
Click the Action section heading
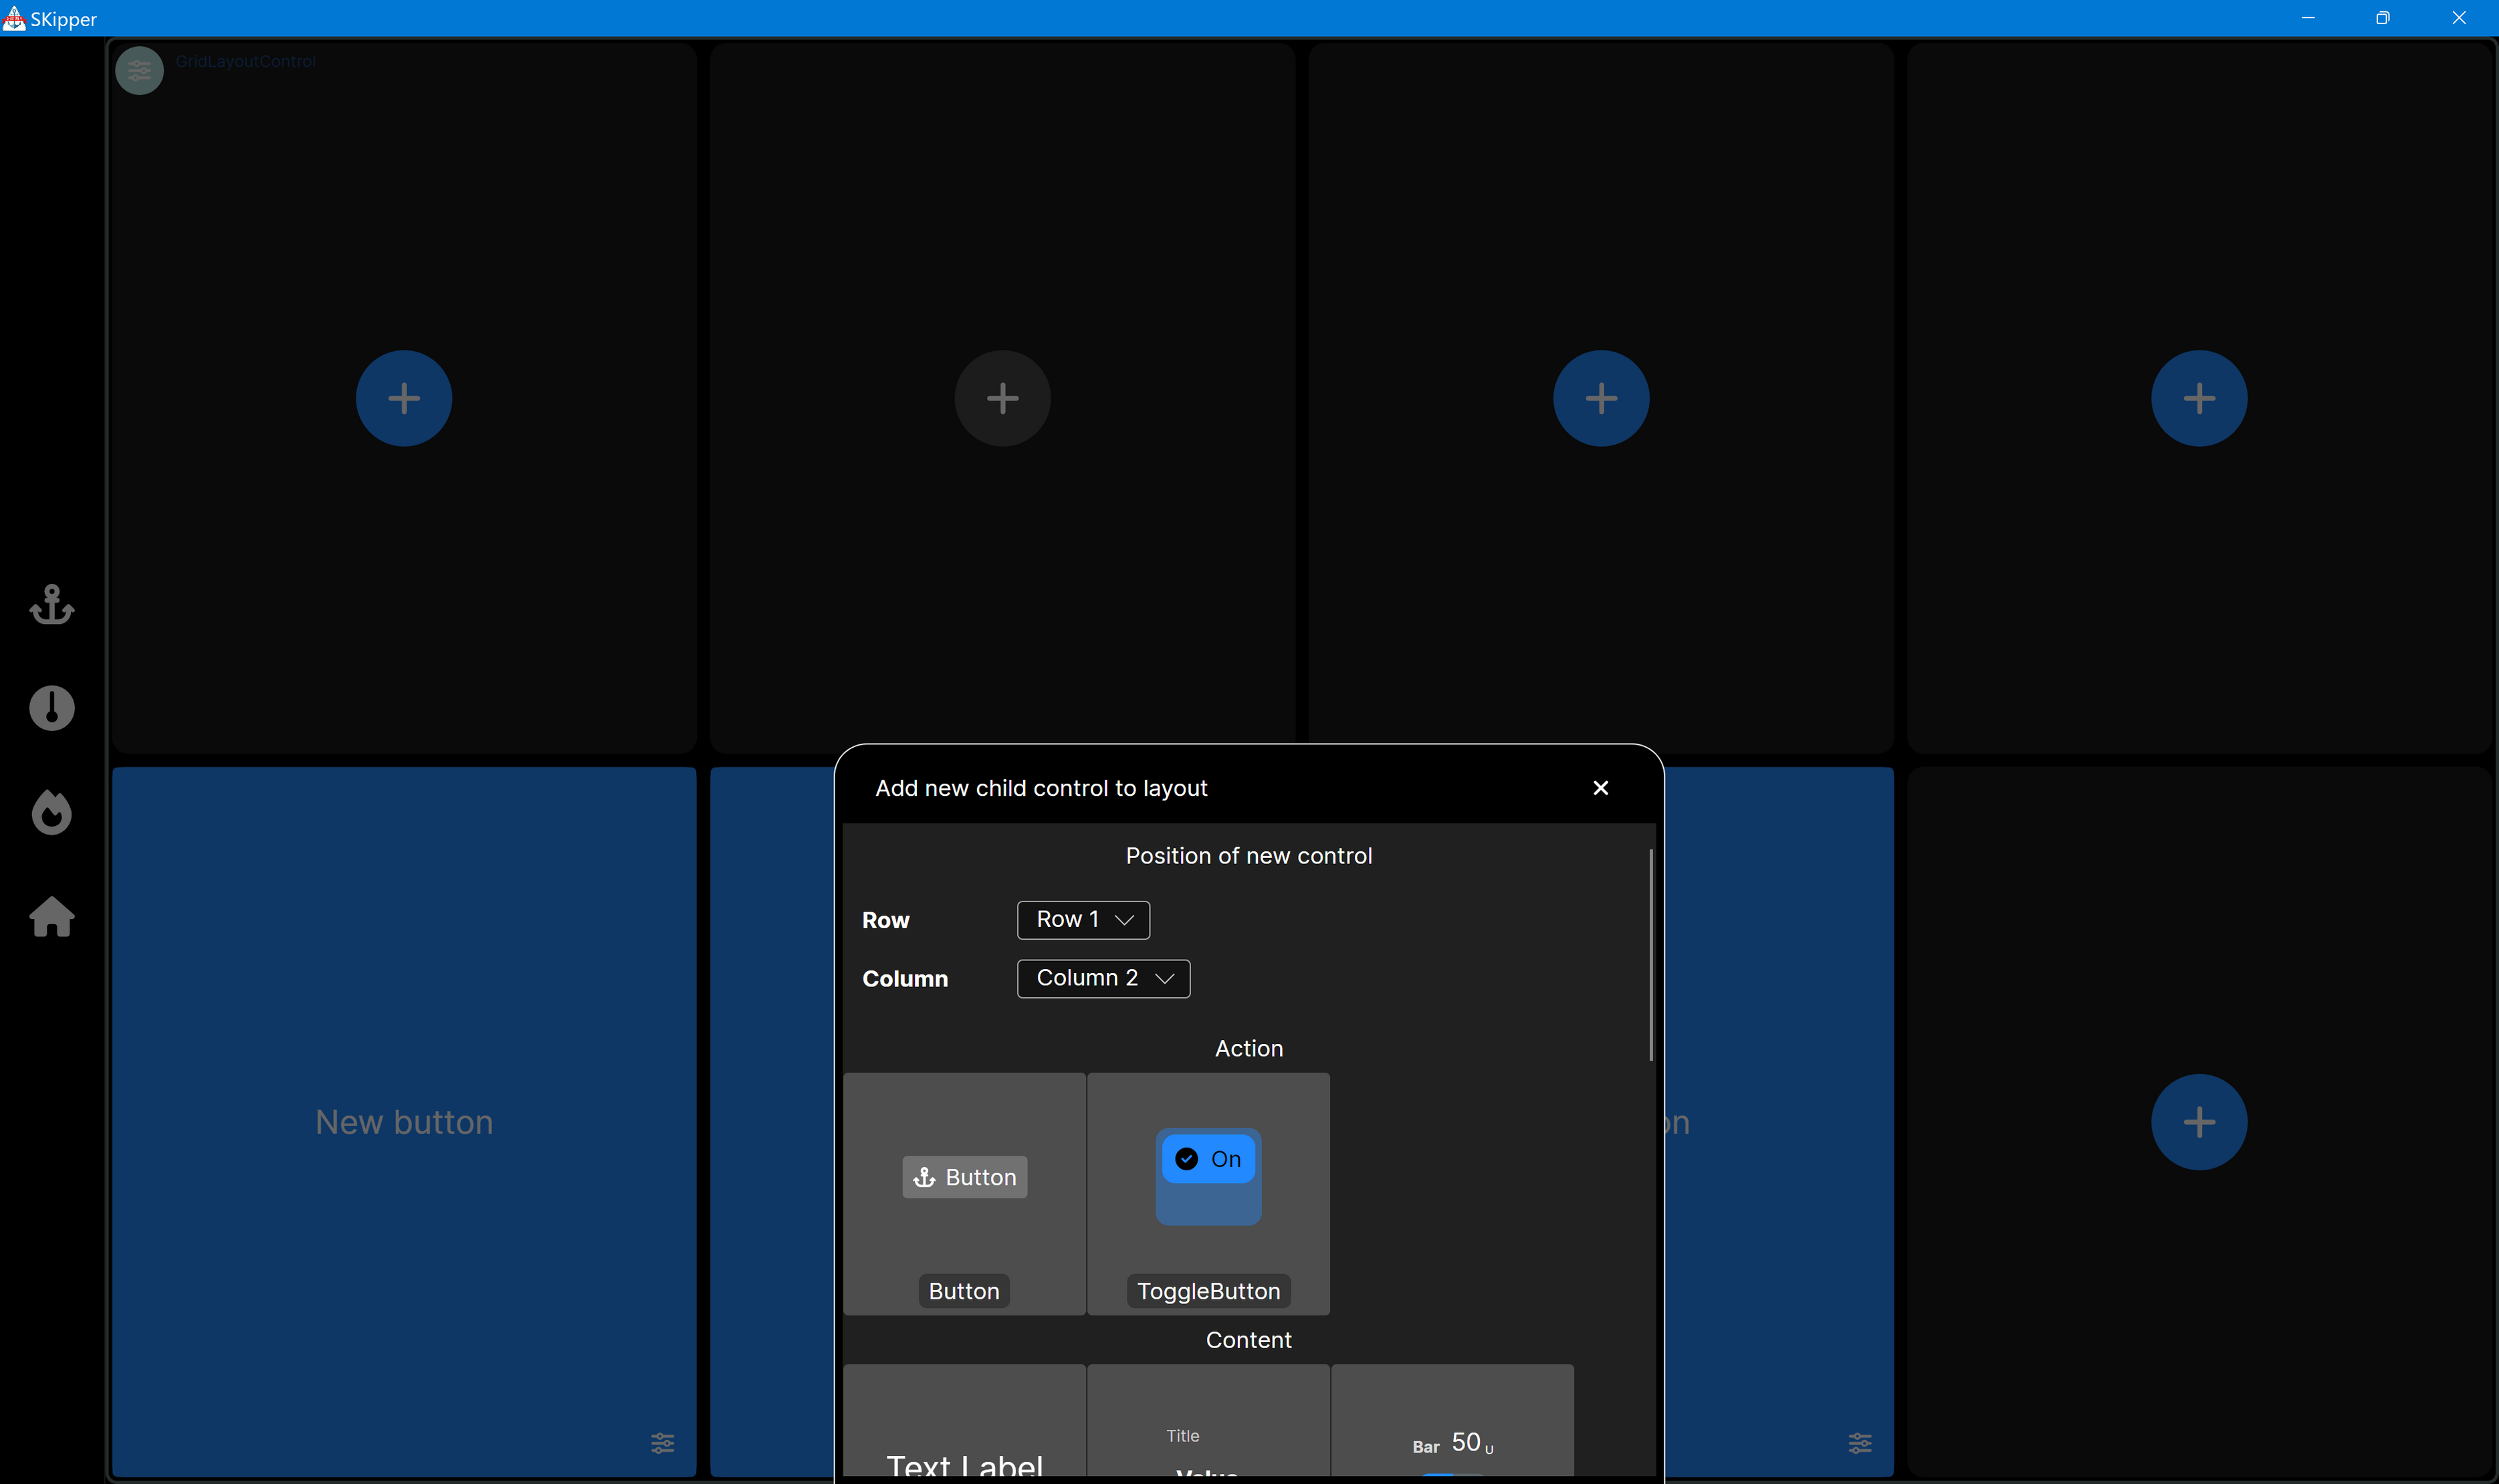click(x=1248, y=1048)
